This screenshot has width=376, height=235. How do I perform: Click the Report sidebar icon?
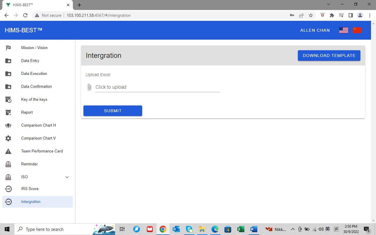tap(8, 113)
